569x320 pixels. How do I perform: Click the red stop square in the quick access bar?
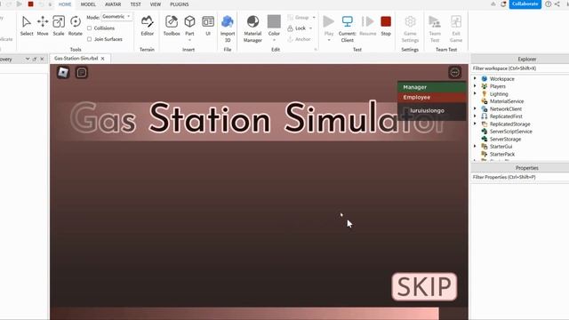click(30, 4)
